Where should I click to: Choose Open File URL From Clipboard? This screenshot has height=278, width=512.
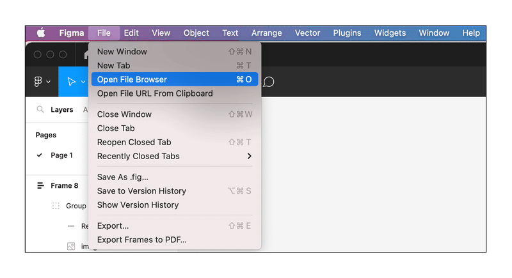click(x=175, y=93)
